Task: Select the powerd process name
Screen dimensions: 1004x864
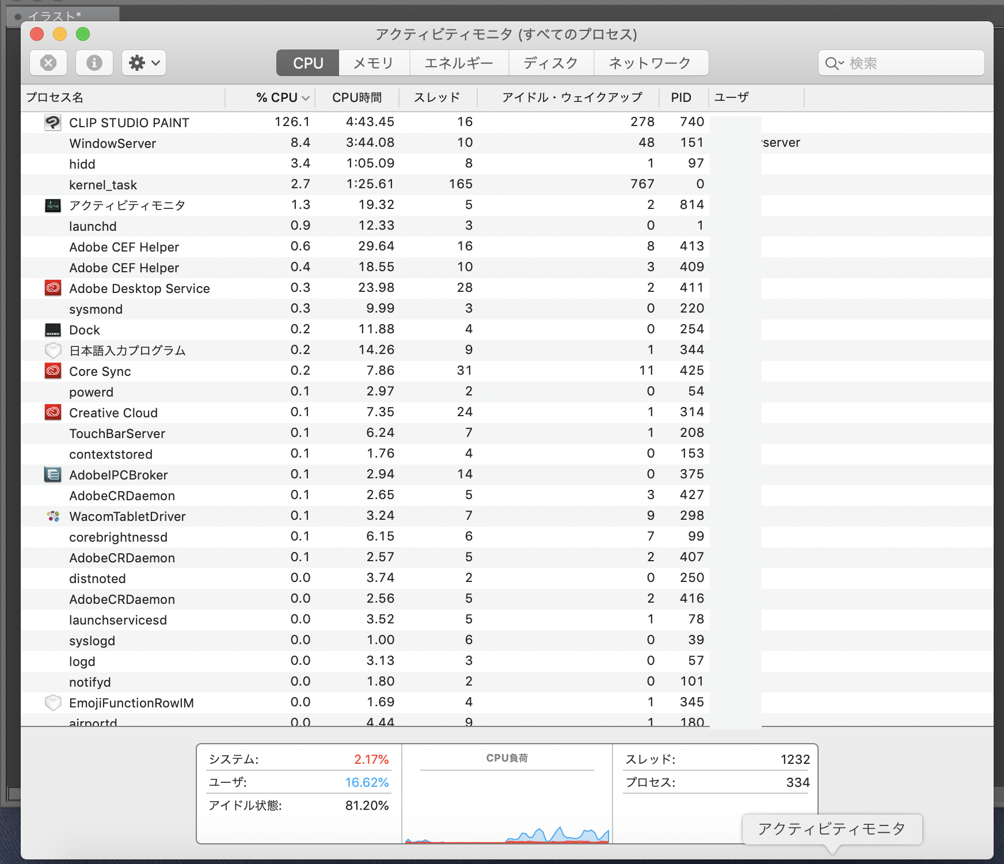Action: tap(91, 392)
